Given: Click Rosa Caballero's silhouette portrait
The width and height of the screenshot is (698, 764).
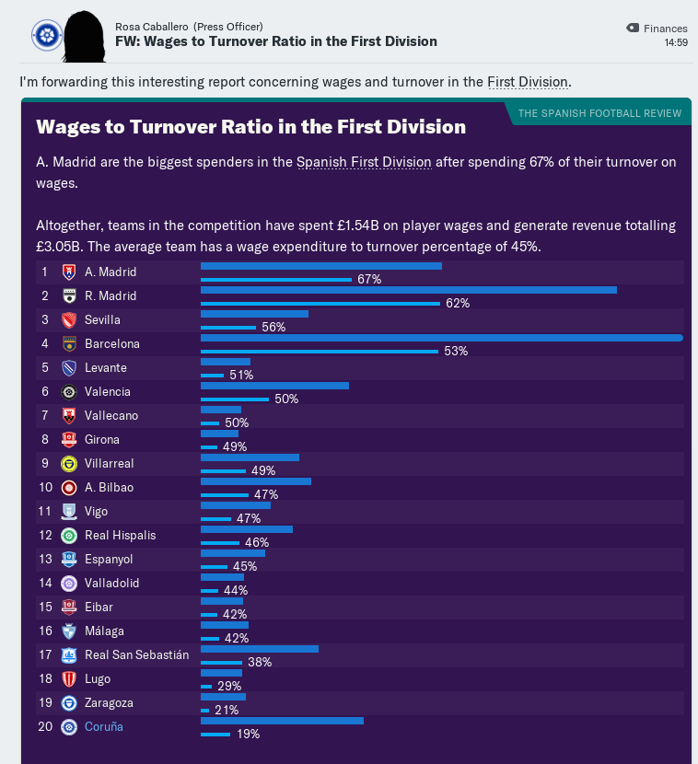Looking at the screenshot, I should pos(83,34).
